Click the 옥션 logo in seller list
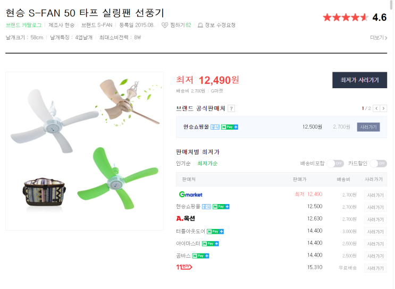395x289 pixels. pos(186,218)
